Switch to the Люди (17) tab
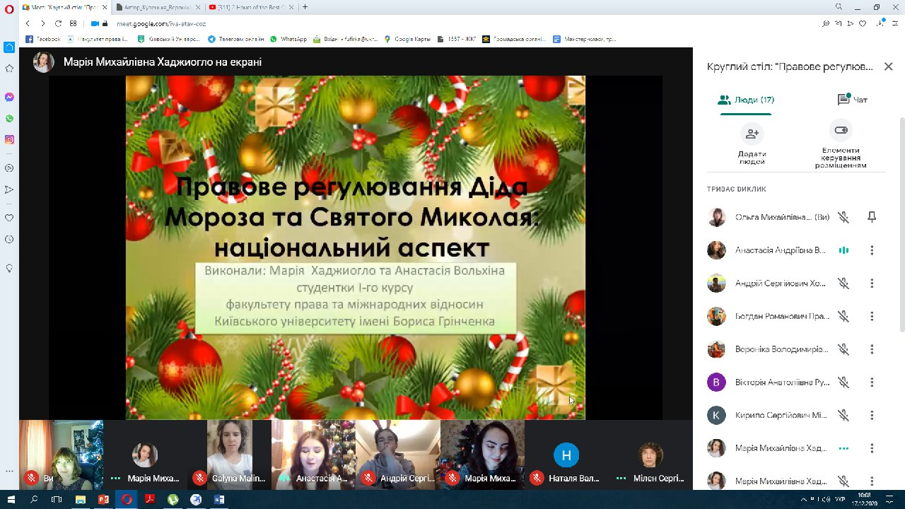The height and width of the screenshot is (509, 905). 745,100
